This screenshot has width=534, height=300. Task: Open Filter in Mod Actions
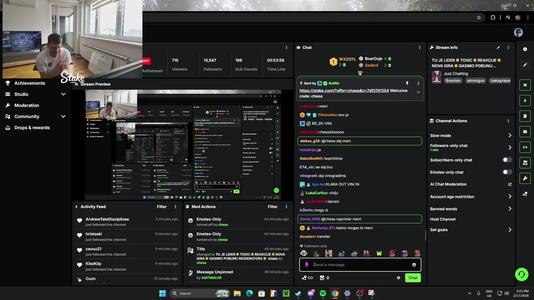pos(272,207)
